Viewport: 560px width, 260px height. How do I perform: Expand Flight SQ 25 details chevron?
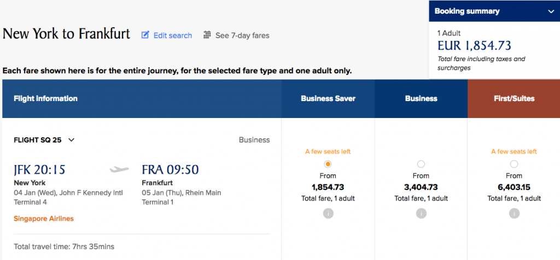[x=71, y=140]
